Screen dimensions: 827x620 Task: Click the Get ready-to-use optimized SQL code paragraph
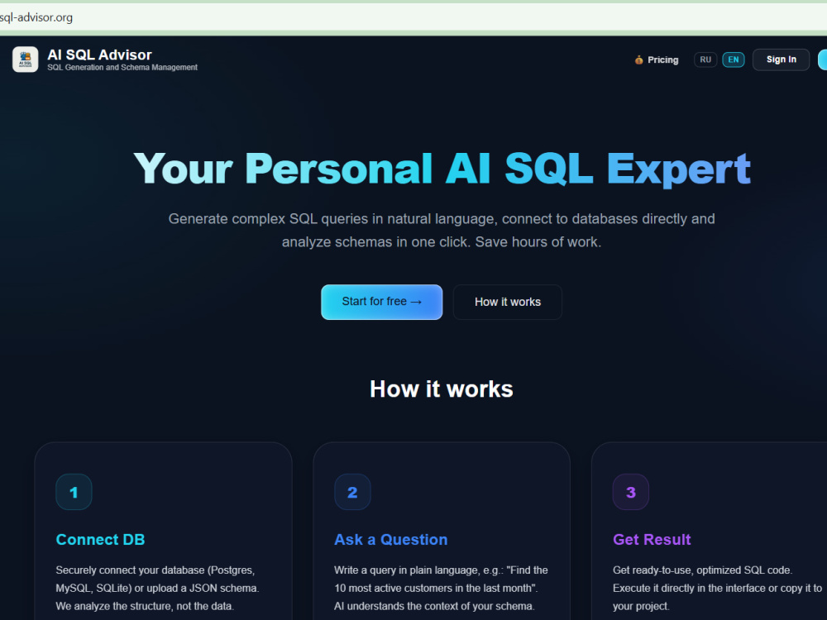tap(717, 588)
